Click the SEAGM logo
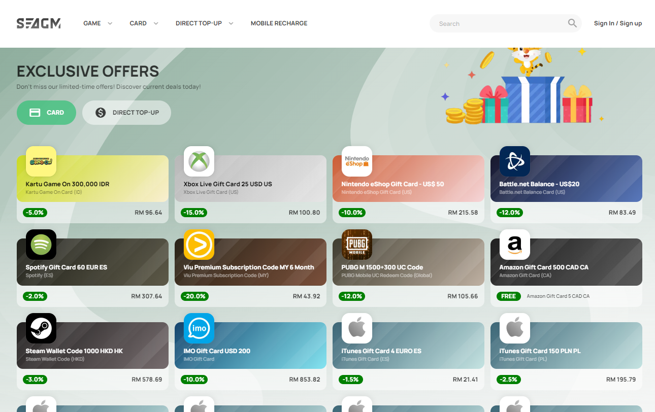655x412 pixels. 39,23
